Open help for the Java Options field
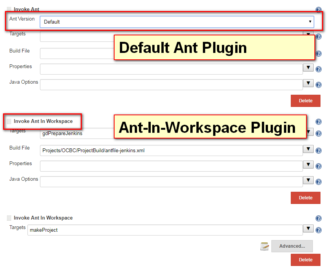The height and width of the screenshot is (269, 330). 319,85
